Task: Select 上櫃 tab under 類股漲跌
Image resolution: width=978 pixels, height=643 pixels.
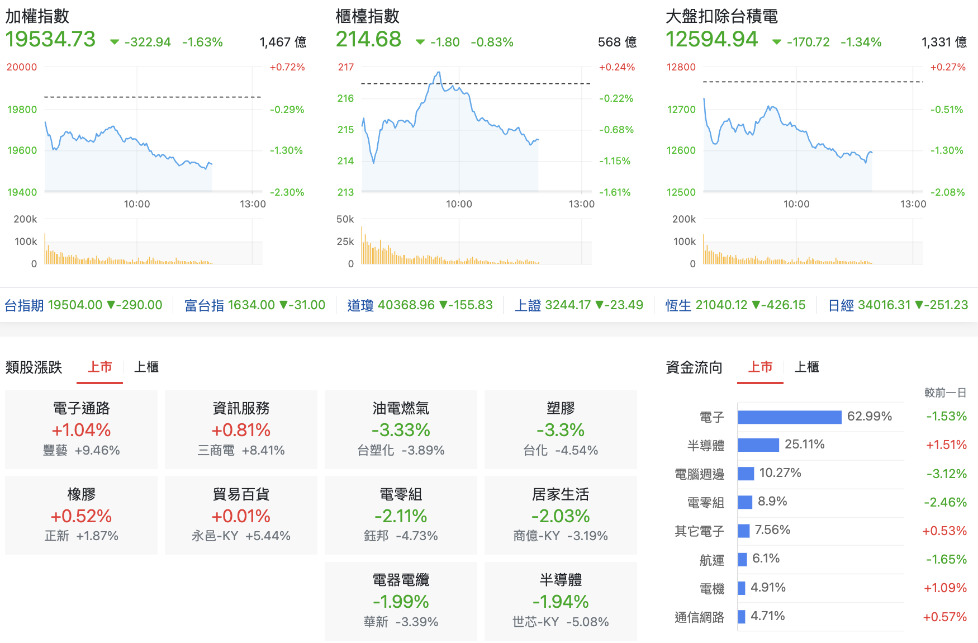Action: 146,367
